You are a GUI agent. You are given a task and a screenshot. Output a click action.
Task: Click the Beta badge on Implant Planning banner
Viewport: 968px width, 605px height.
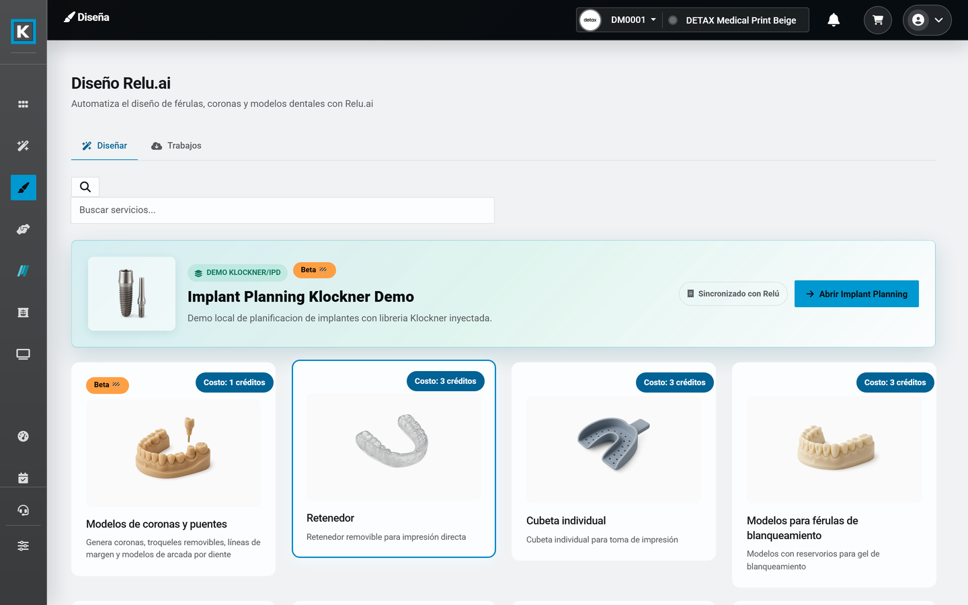pos(314,270)
